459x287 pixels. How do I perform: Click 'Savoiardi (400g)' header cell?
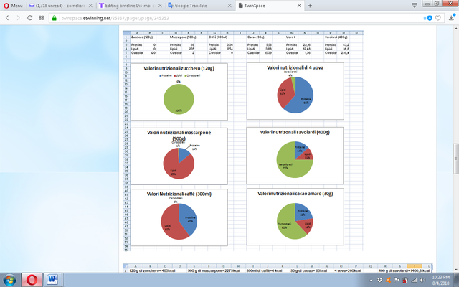pyautogui.click(x=336, y=37)
